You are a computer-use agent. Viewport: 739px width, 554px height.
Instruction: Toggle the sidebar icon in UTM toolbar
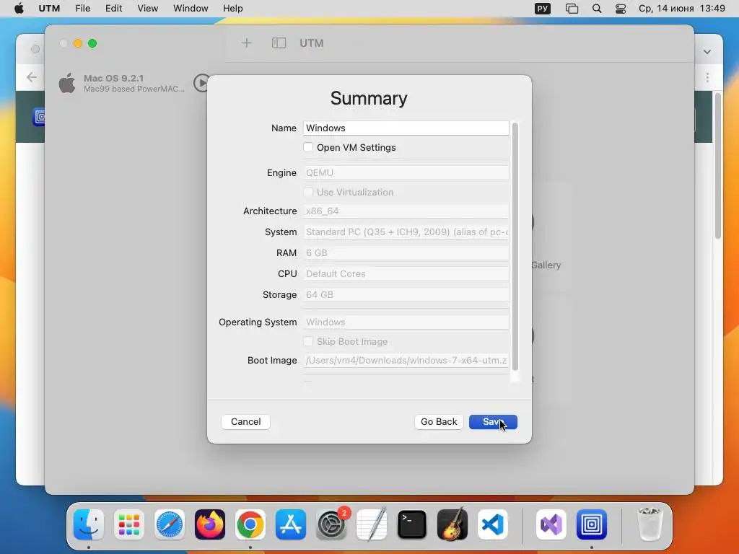tap(279, 43)
